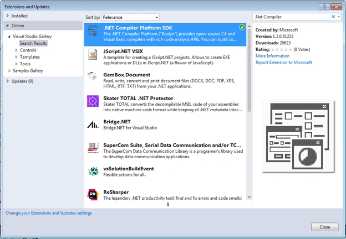This screenshot has height=239, width=346.
Task: Click the results list scroll down arrow
Action: 250,197
